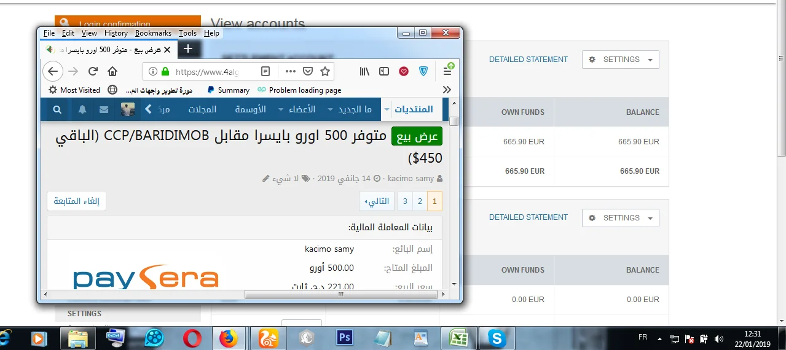Go to thread page 2
786x350 pixels.
click(x=420, y=201)
